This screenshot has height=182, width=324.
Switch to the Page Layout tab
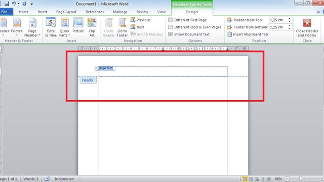point(66,12)
